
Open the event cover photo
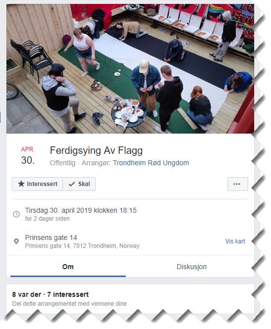[130, 69]
